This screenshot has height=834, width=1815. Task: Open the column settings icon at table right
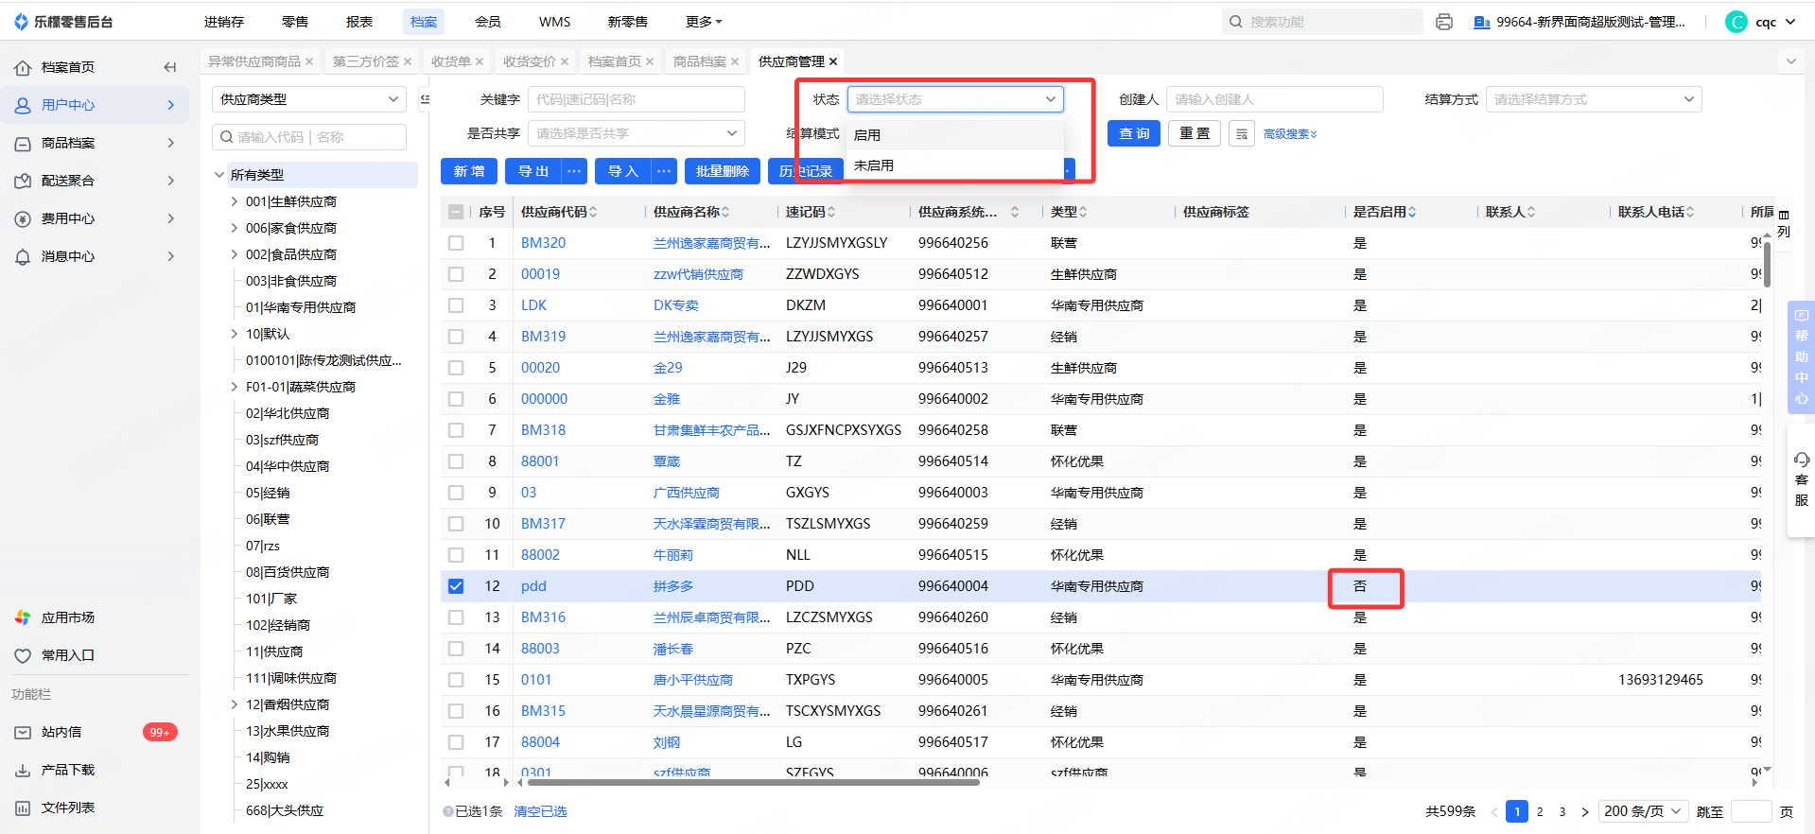click(x=1783, y=216)
